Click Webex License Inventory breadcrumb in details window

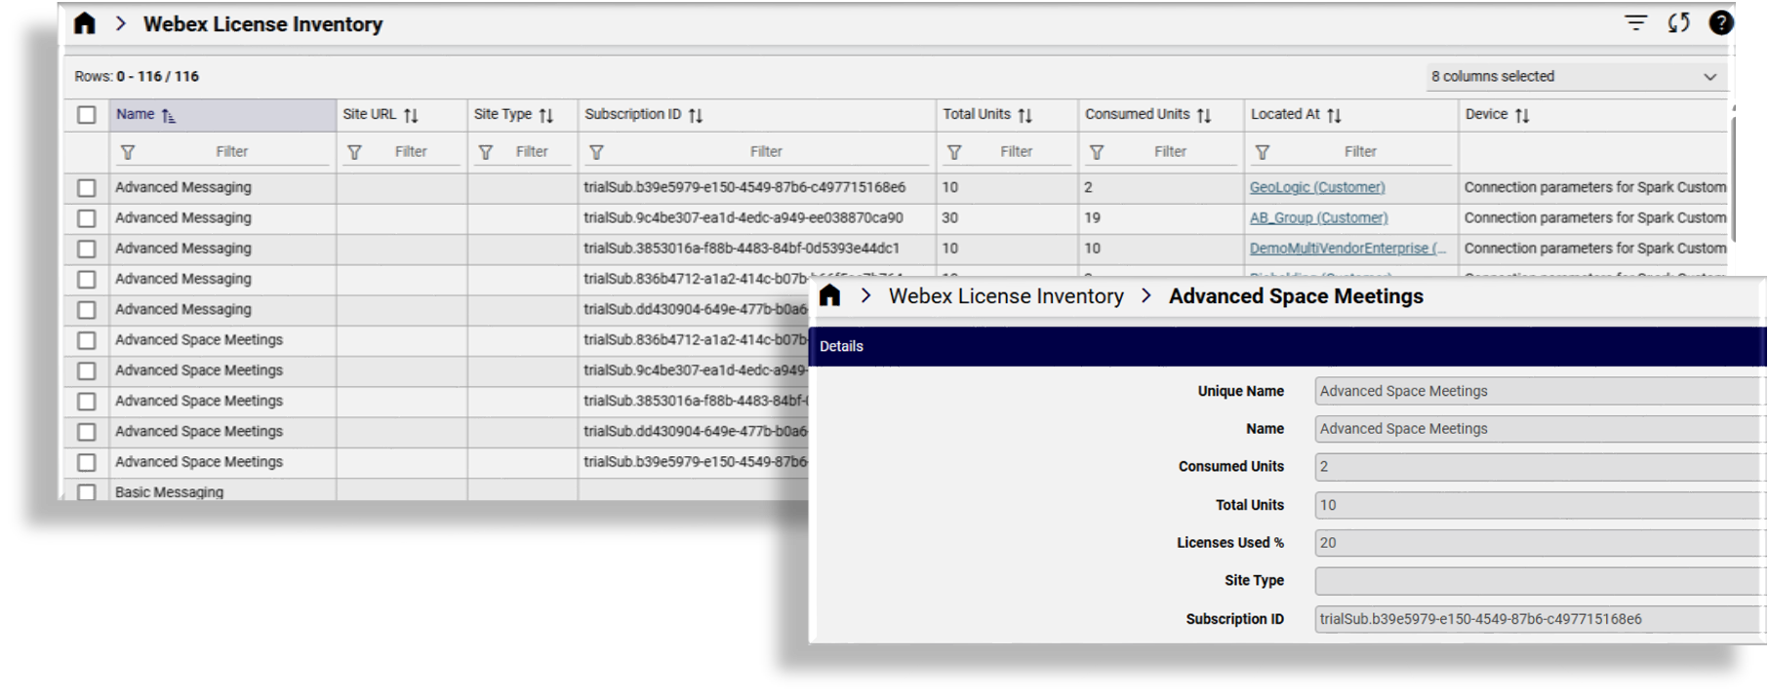tap(1006, 296)
